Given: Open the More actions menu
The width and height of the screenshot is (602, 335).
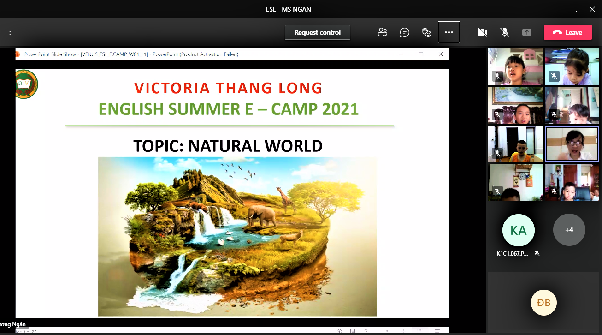Looking at the screenshot, I should [x=449, y=32].
